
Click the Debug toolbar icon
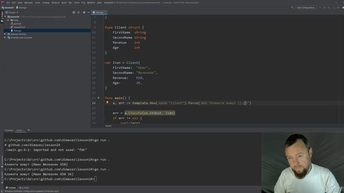tap(325, 8)
